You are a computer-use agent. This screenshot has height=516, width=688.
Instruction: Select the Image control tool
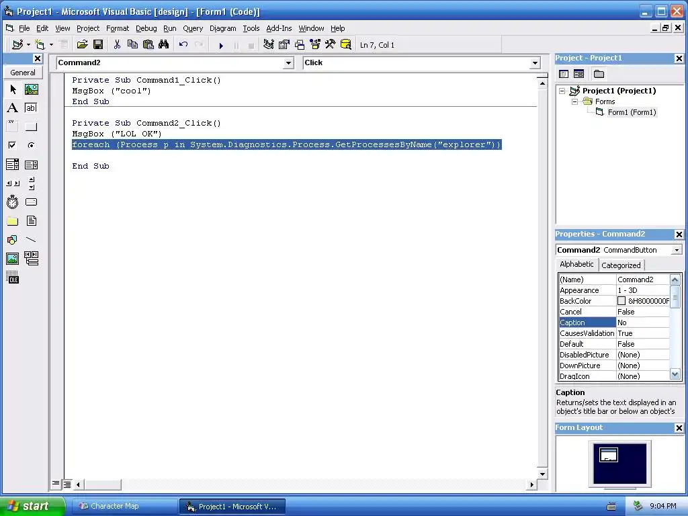point(13,259)
